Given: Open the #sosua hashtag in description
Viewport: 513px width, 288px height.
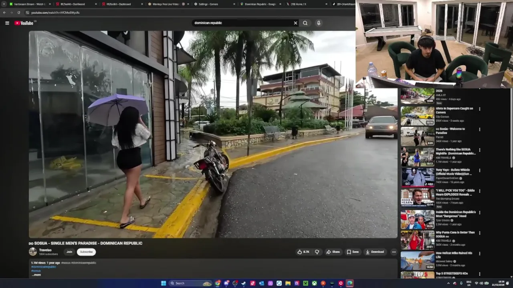Looking at the screenshot, I should [x=36, y=271].
